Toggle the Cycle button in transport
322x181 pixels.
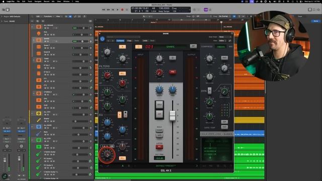point(127,10)
